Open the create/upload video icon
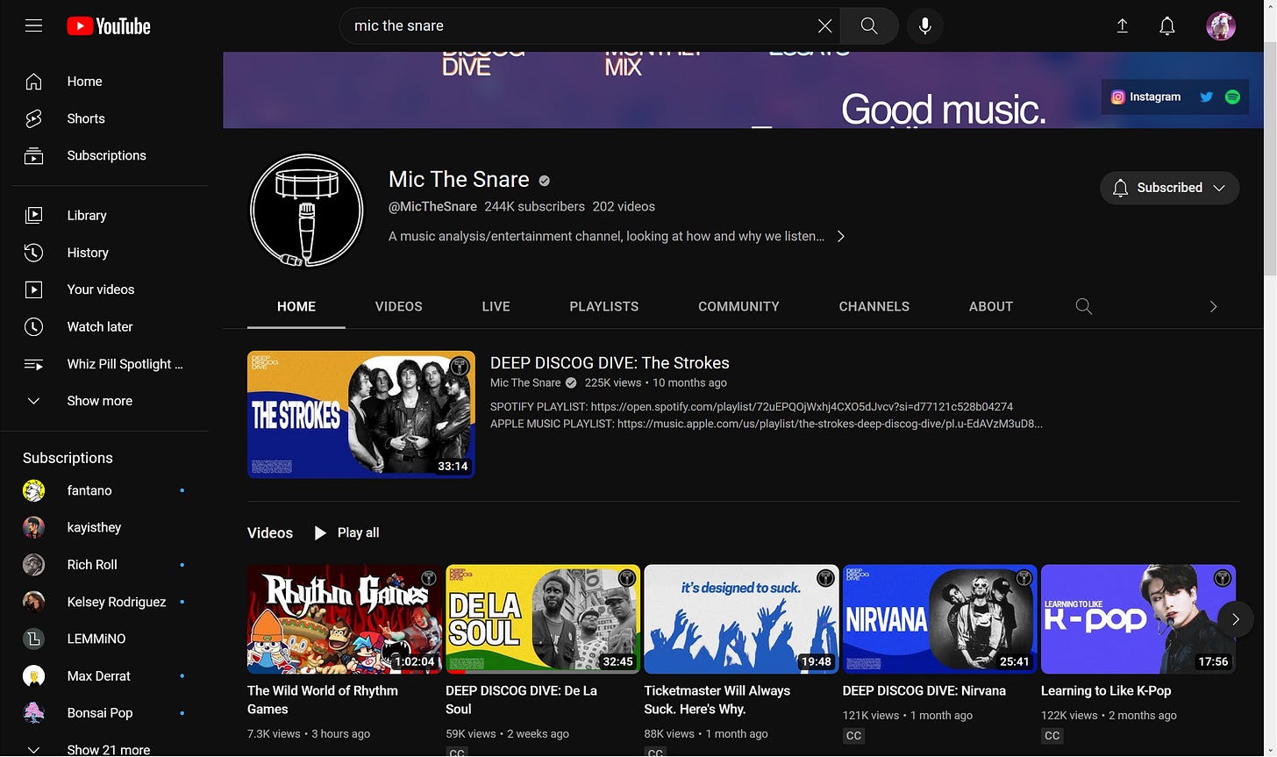1277x757 pixels. point(1122,26)
